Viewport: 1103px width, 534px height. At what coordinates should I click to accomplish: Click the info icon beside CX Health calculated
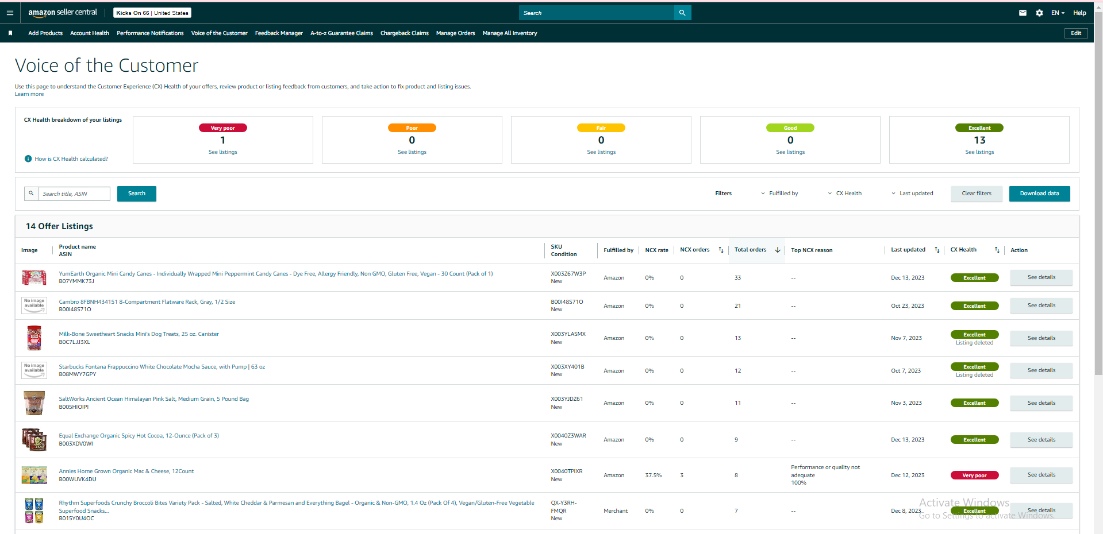28,159
